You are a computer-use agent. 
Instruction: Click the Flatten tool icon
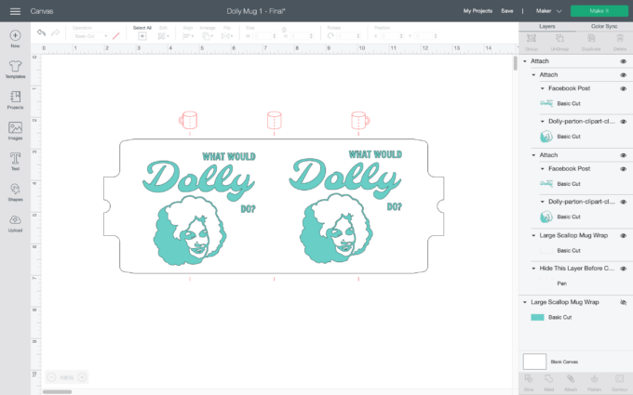pos(594,378)
